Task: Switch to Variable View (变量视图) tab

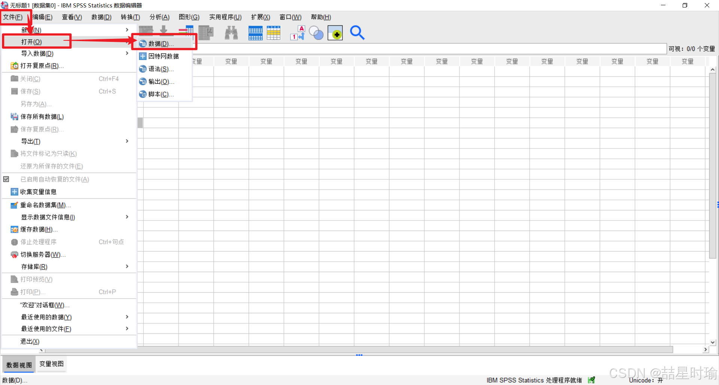Action: 52,364
